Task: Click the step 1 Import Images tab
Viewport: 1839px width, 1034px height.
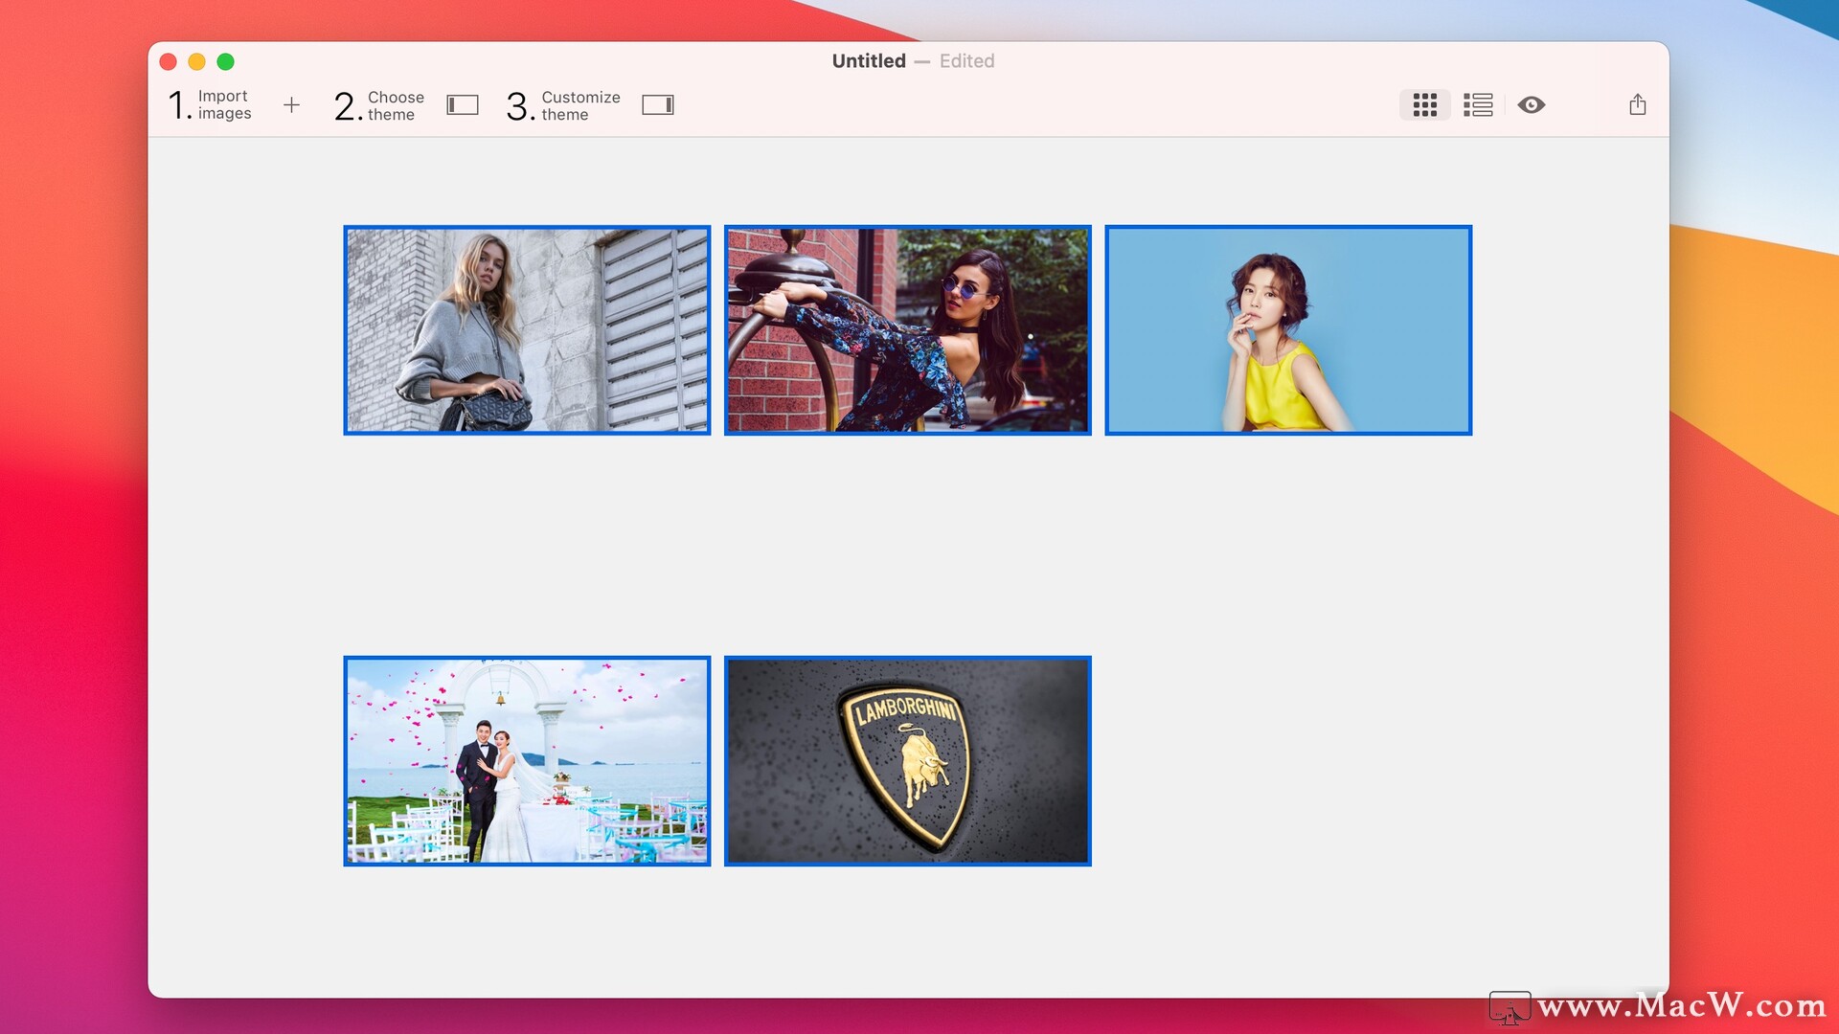Action: pos(211,103)
